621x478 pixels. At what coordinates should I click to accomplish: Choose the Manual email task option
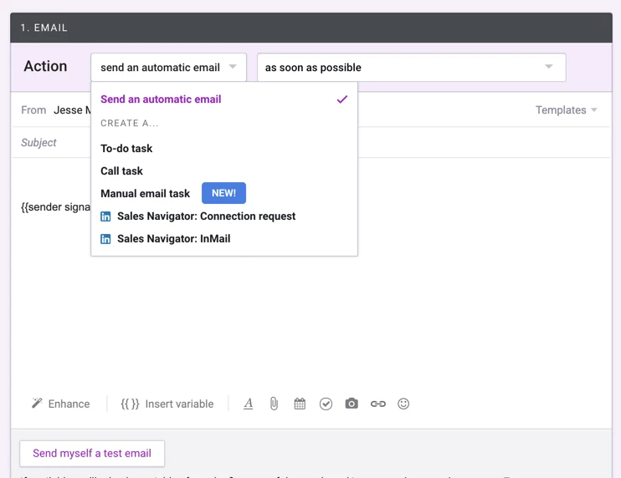[x=224, y=193]
